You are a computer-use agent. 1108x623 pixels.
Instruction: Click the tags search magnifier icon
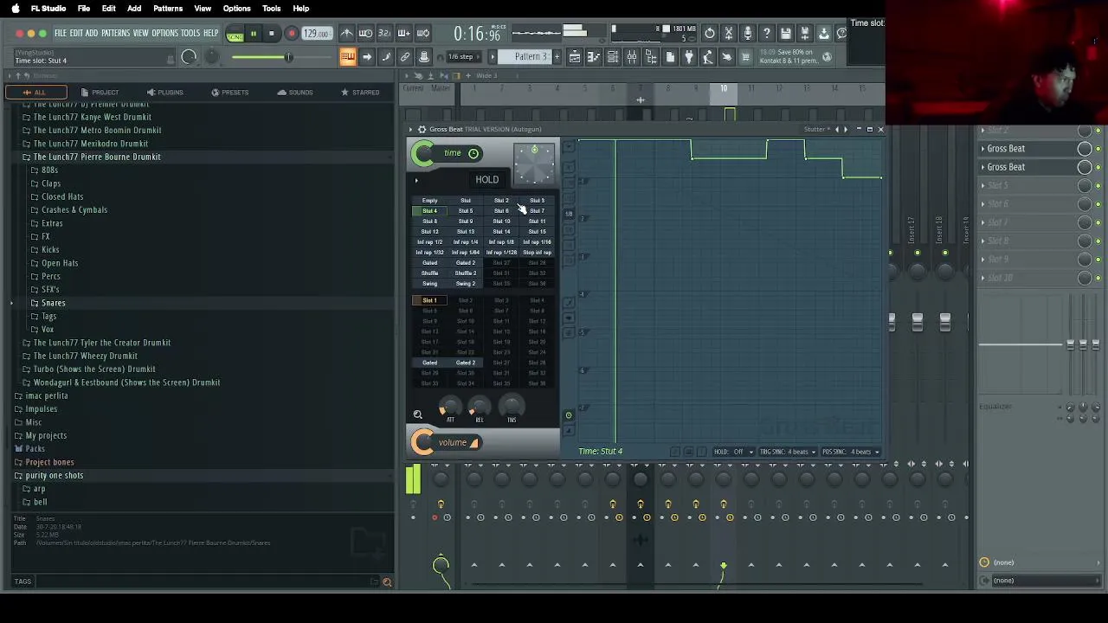click(x=387, y=582)
